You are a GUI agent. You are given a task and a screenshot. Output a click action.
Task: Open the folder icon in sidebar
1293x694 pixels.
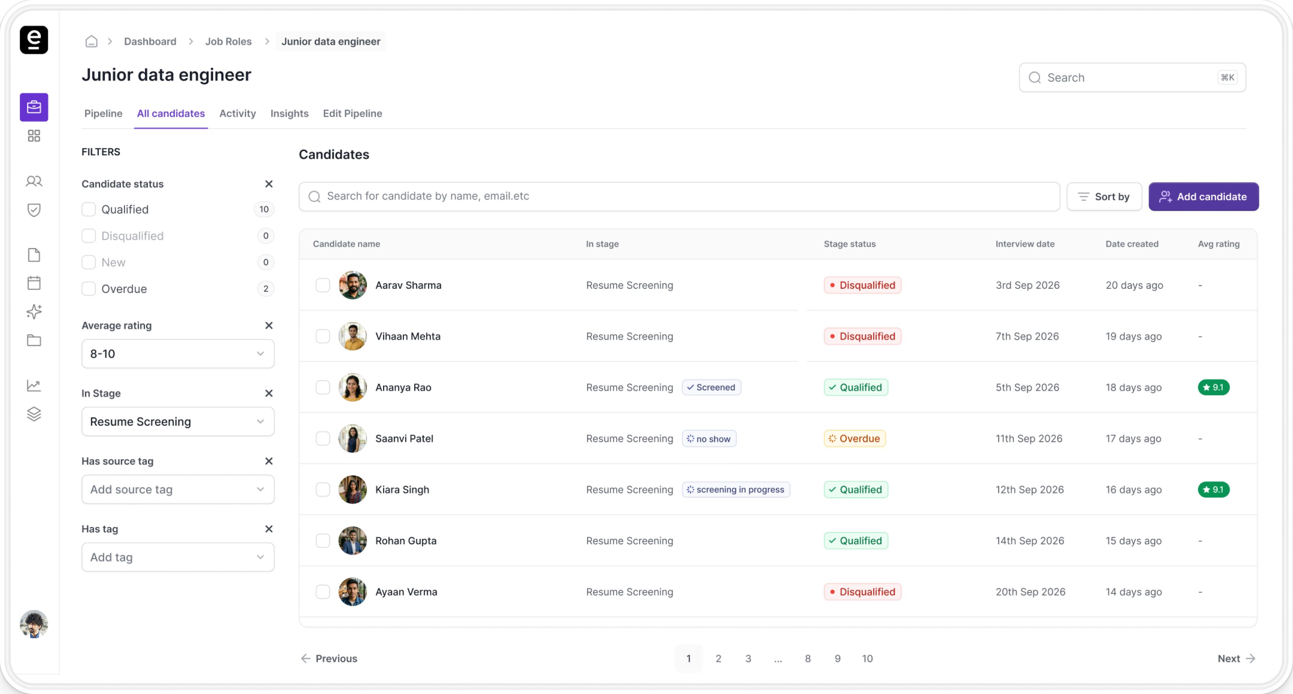click(x=33, y=340)
